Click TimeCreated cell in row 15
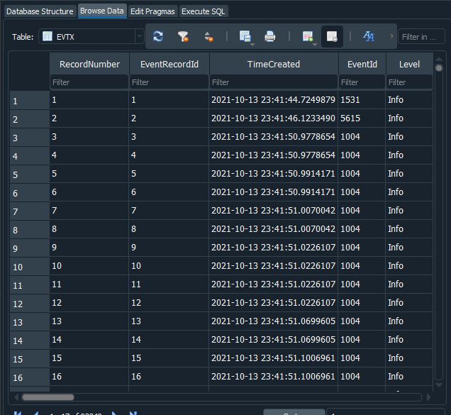 pyautogui.click(x=273, y=358)
